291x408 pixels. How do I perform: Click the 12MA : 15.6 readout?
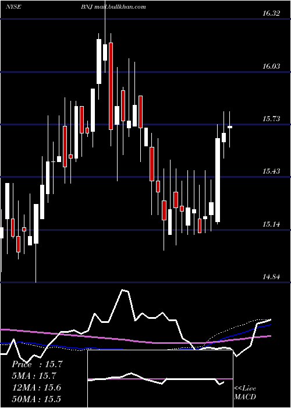[37, 388]
